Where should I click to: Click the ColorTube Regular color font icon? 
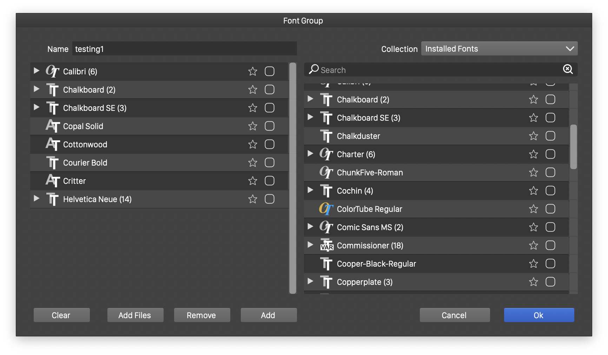tap(326, 209)
